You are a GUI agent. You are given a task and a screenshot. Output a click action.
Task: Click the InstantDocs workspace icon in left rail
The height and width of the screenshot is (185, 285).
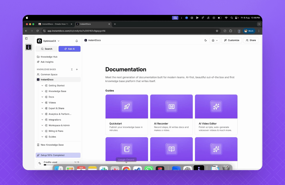click(29, 47)
